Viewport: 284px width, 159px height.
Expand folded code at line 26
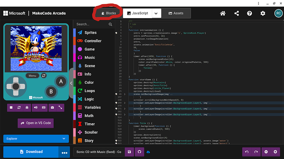pyautogui.click(x=125, y=94)
